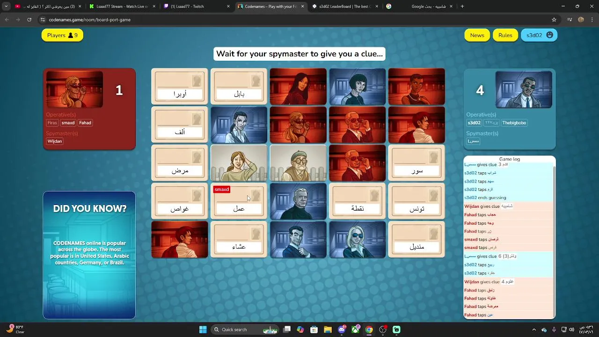Click the microphone tray icon
The image size is (599, 337).
coord(554,330)
